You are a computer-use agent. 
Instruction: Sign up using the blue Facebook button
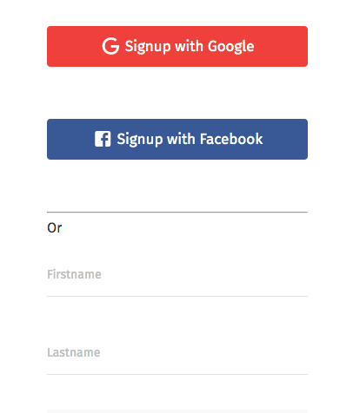pyautogui.click(x=177, y=139)
